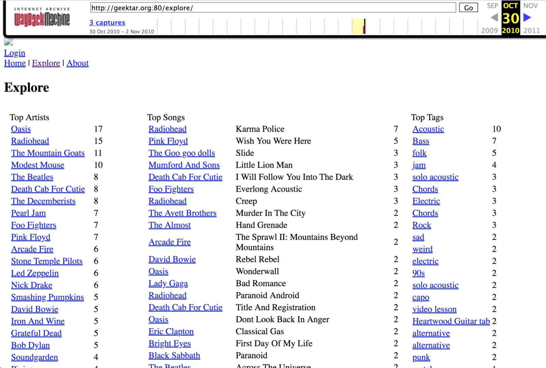Open Pink Floyd link beside Wish You Were Here

[x=168, y=141]
